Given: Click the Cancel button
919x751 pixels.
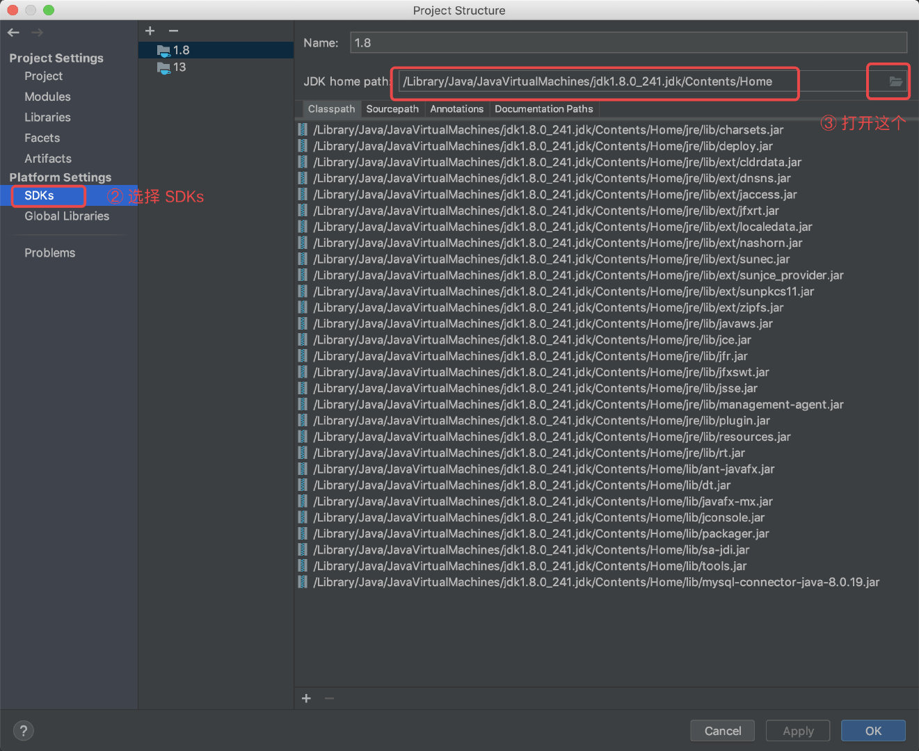Looking at the screenshot, I should coord(723,731).
